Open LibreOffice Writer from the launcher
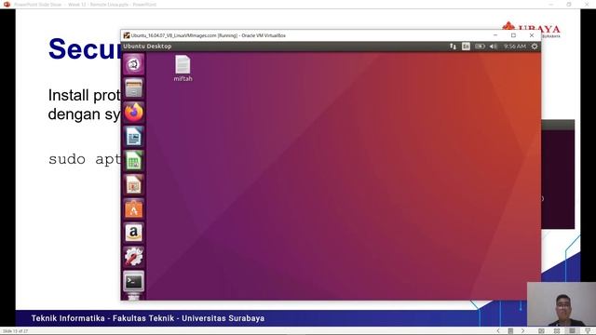Screen dimensions: 596x335 coord(133,137)
